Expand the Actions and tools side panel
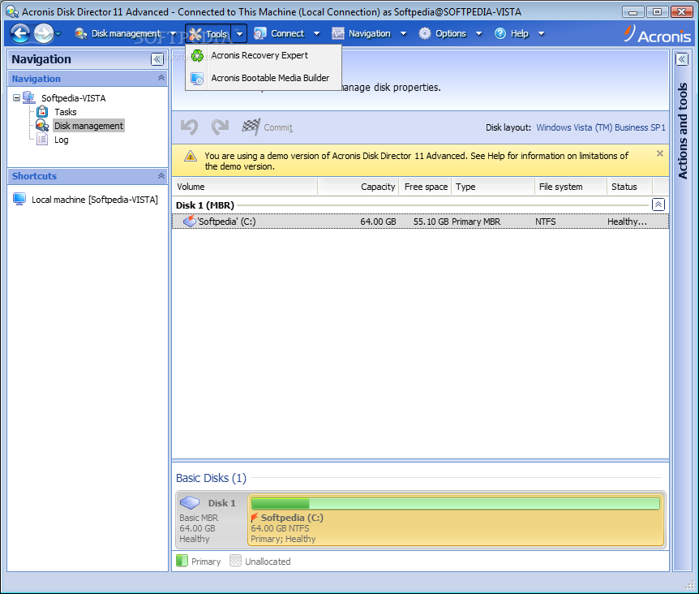This screenshot has height=594, width=699. pyautogui.click(x=682, y=59)
